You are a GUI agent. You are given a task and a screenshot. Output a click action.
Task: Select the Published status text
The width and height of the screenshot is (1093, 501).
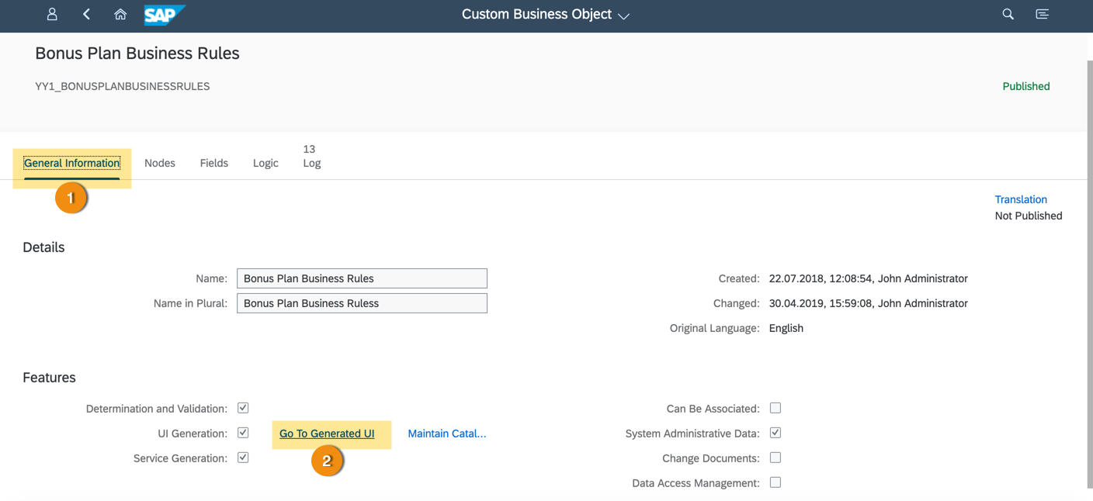tap(1026, 86)
